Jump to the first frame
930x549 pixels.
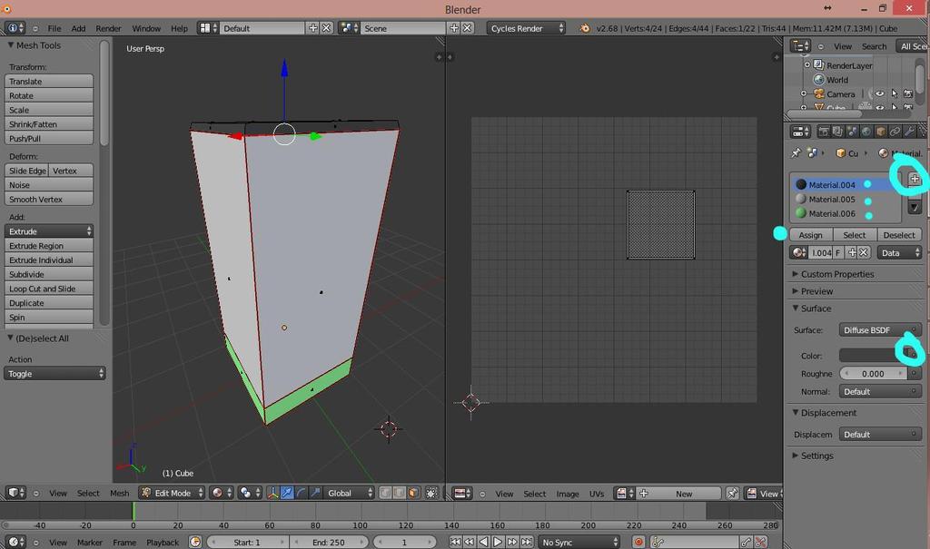455,542
